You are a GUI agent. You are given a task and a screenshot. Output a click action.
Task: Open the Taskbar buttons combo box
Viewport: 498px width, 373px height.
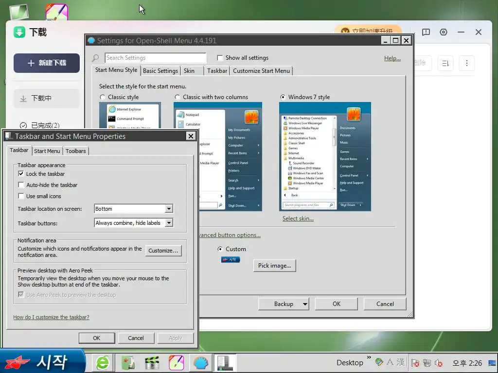tap(134, 223)
